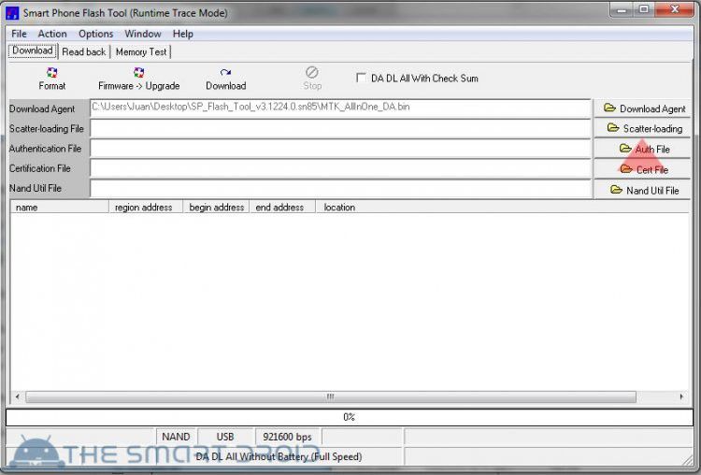The height and width of the screenshot is (475, 701).
Task: Click the Download Agent path field
Action: click(x=340, y=108)
